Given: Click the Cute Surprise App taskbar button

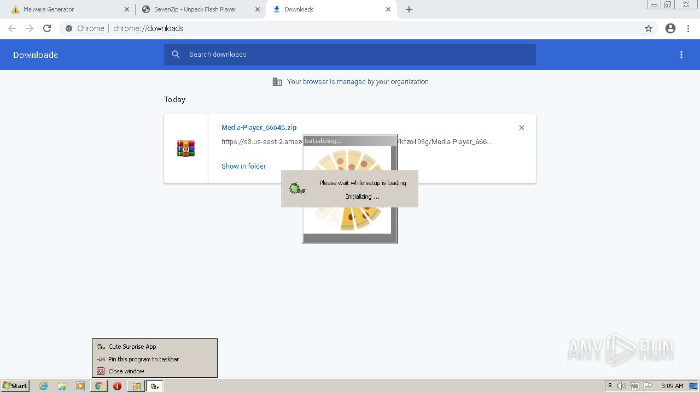Looking at the screenshot, I should tap(155, 386).
